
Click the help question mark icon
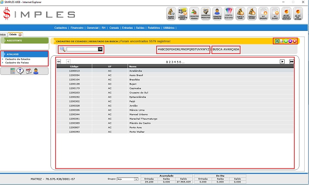(20, 71)
